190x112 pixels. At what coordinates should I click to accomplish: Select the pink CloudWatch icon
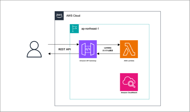tap(129, 82)
